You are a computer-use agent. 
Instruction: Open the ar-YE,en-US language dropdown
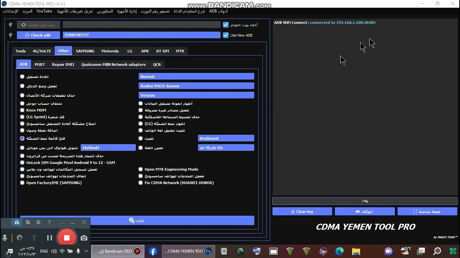coord(226,148)
